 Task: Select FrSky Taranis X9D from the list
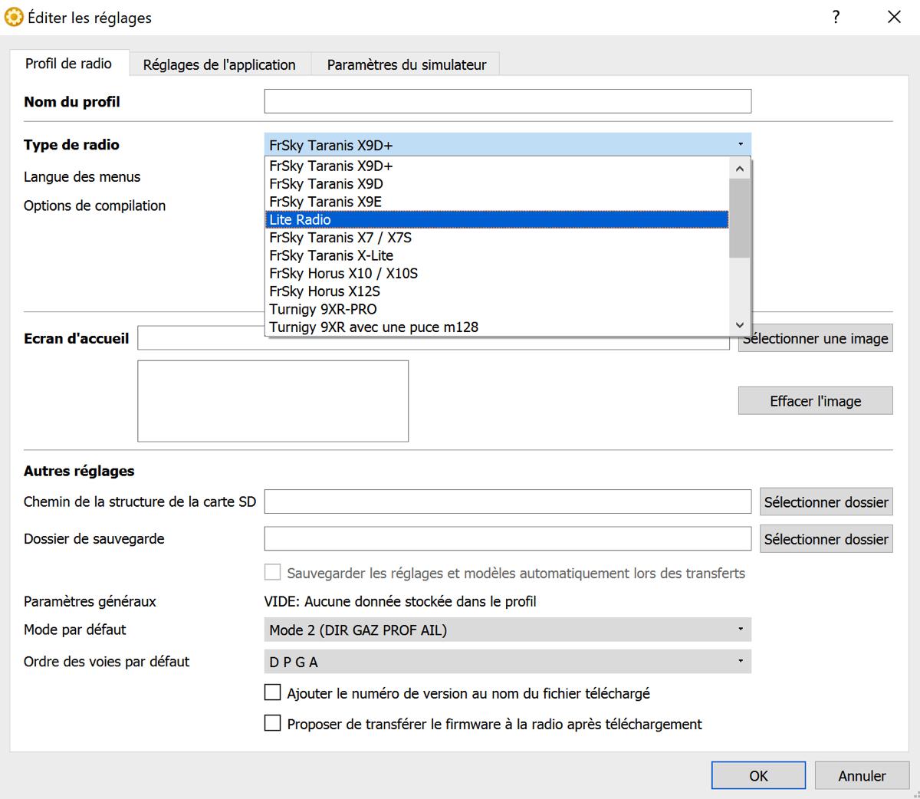click(x=497, y=184)
